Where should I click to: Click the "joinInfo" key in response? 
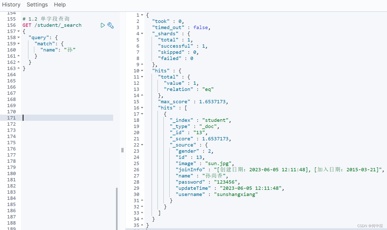click(190, 170)
